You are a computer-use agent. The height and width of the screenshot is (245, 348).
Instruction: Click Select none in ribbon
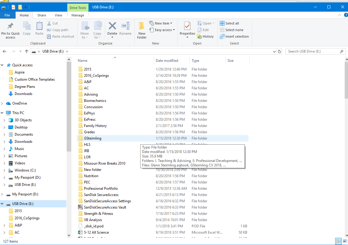click(x=231, y=30)
